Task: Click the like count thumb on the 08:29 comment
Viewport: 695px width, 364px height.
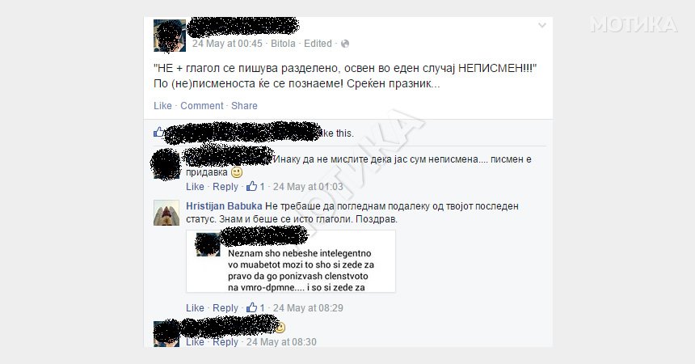Action: 252,307
